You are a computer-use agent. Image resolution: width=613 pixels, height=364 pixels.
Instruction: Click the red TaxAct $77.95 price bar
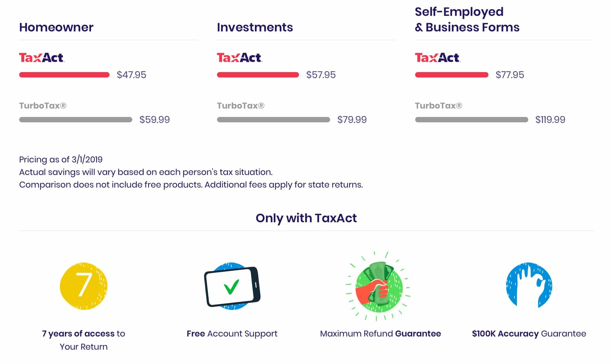coord(452,75)
